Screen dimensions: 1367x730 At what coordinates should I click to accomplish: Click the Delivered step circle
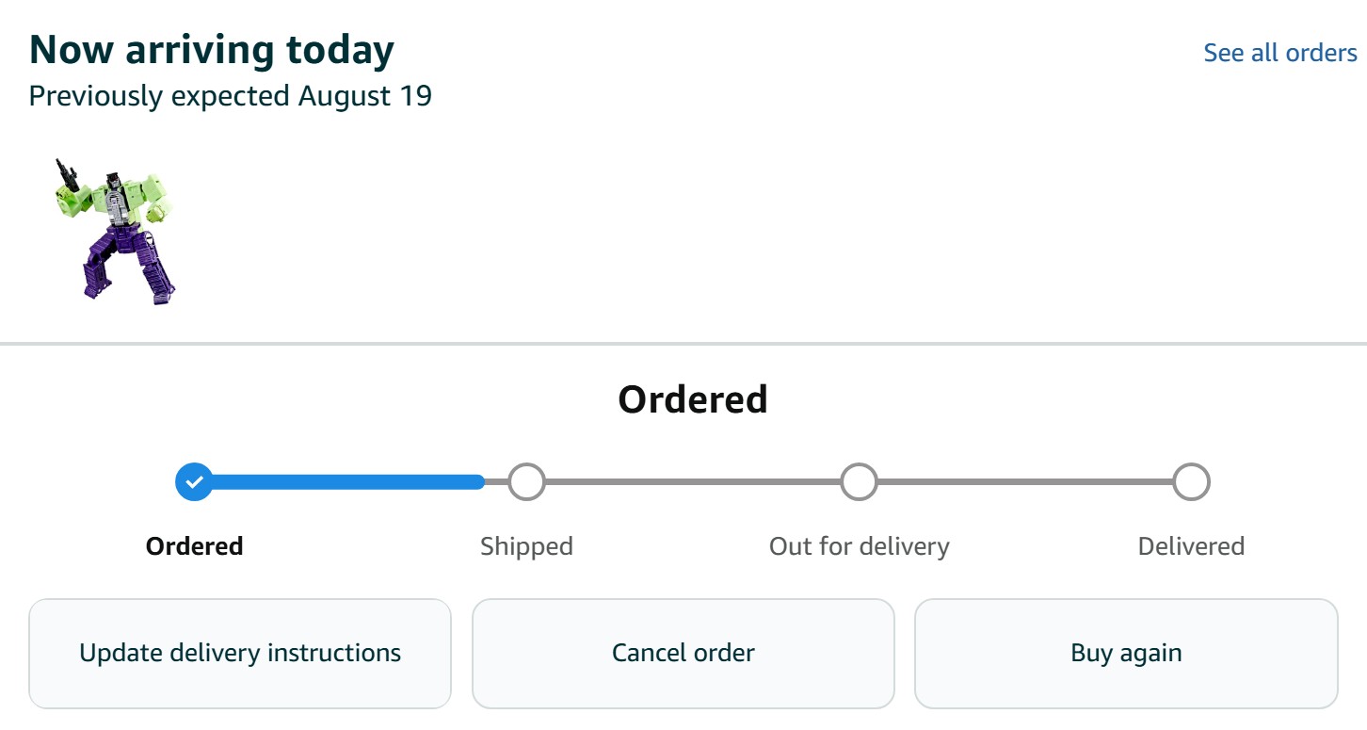(1191, 482)
